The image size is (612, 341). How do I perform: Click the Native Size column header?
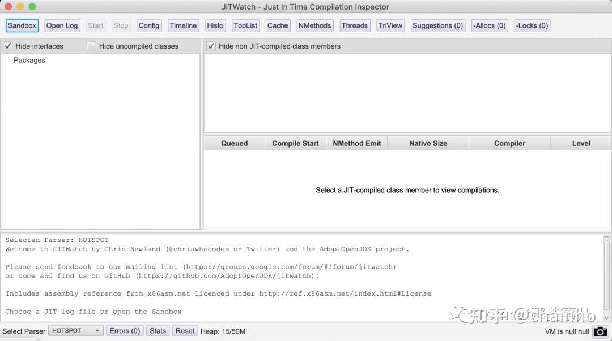click(428, 144)
